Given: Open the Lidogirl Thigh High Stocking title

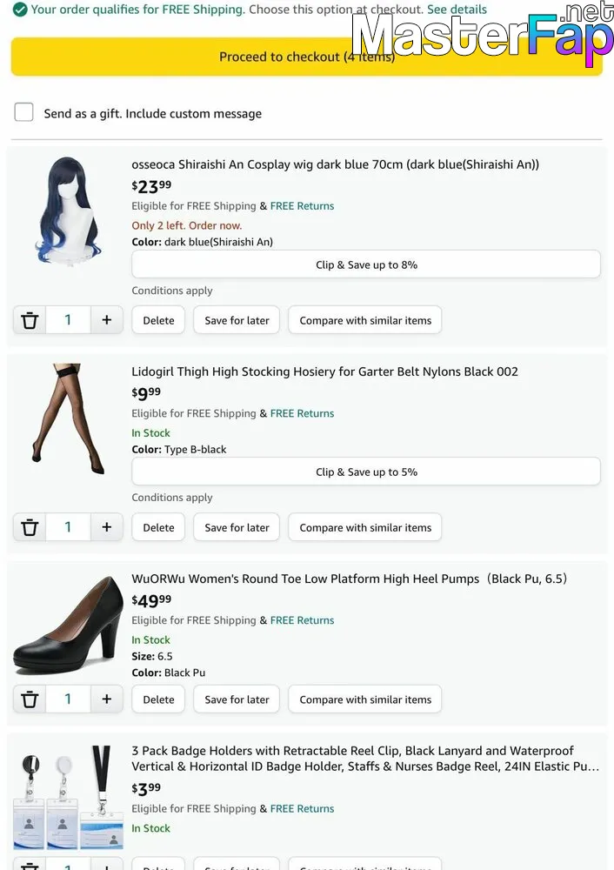Looking at the screenshot, I should point(324,371).
